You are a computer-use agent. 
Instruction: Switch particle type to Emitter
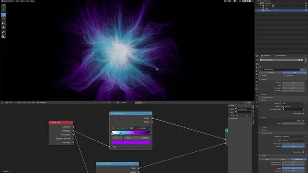click(x=271, y=73)
